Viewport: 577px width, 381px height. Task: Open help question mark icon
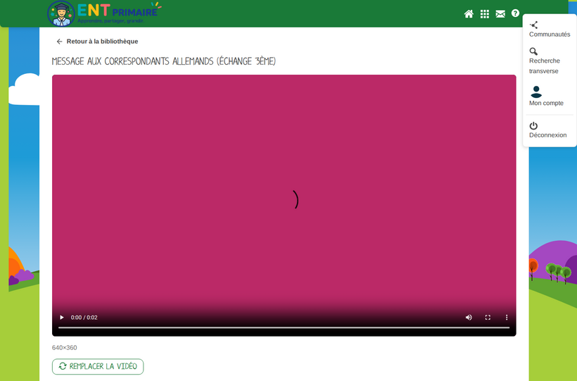tap(515, 13)
